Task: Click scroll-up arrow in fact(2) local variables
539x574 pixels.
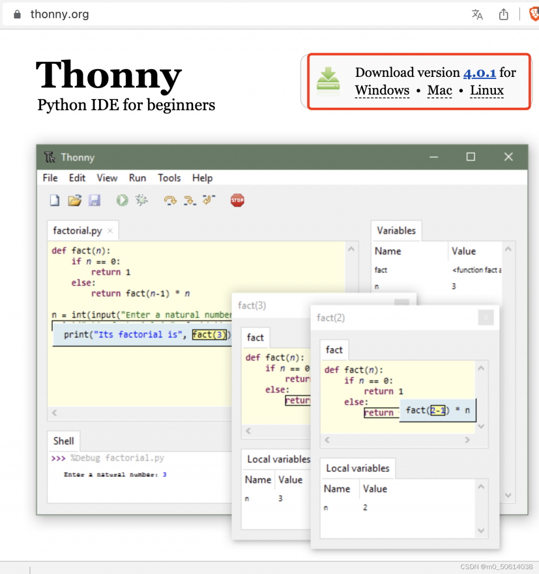Action: coord(481,487)
